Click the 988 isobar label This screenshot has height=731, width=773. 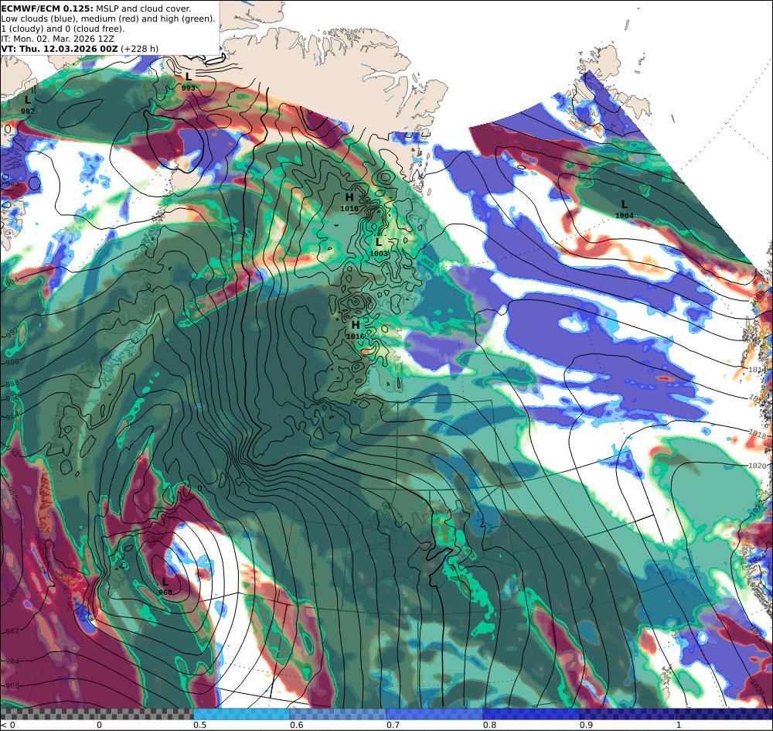click(x=12, y=383)
